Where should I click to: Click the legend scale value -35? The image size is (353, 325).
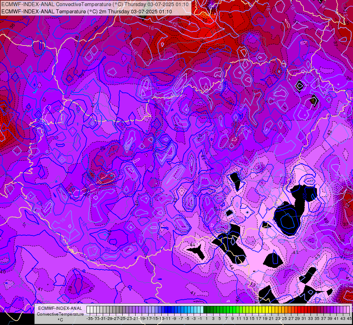89,318
